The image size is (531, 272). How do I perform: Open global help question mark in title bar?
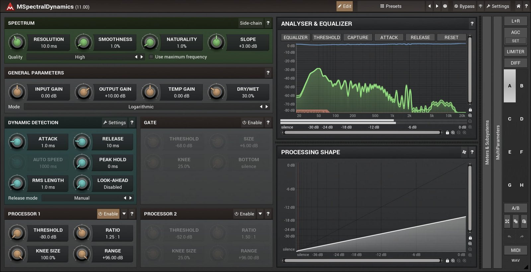click(526, 6)
